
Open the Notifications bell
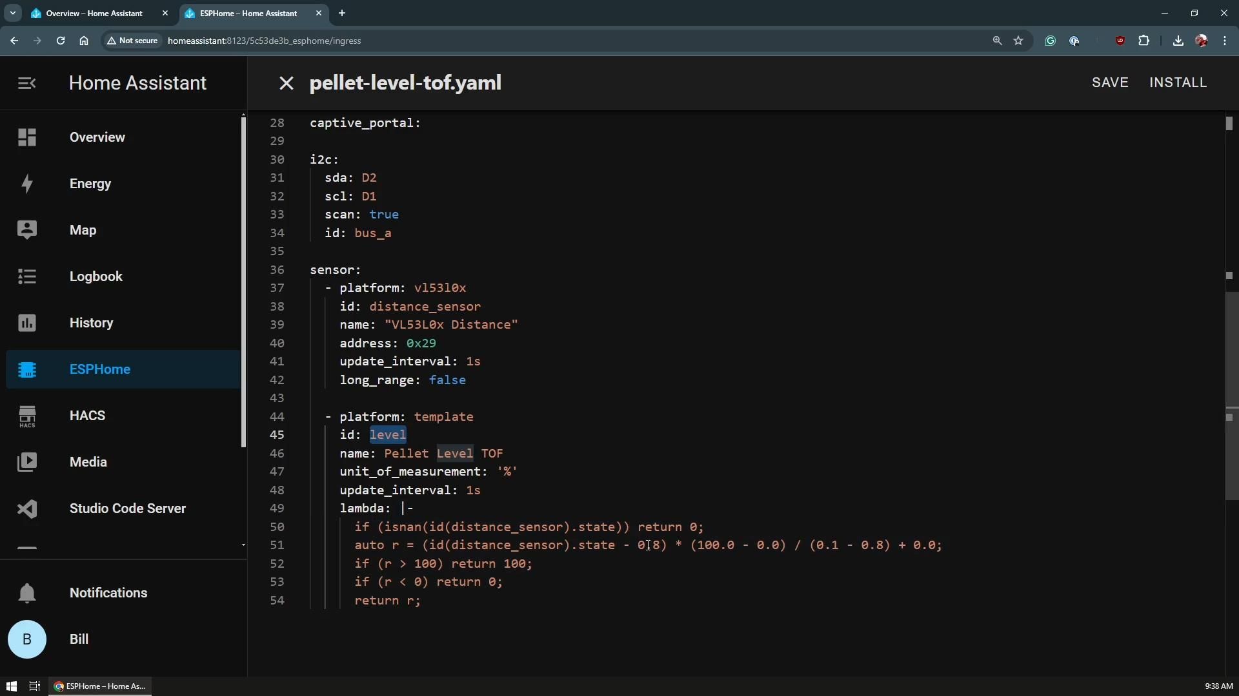pos(27,593)
